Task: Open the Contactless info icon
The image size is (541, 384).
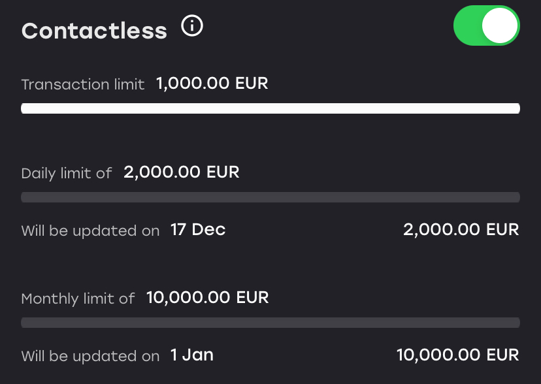Action: click(192, 27)
